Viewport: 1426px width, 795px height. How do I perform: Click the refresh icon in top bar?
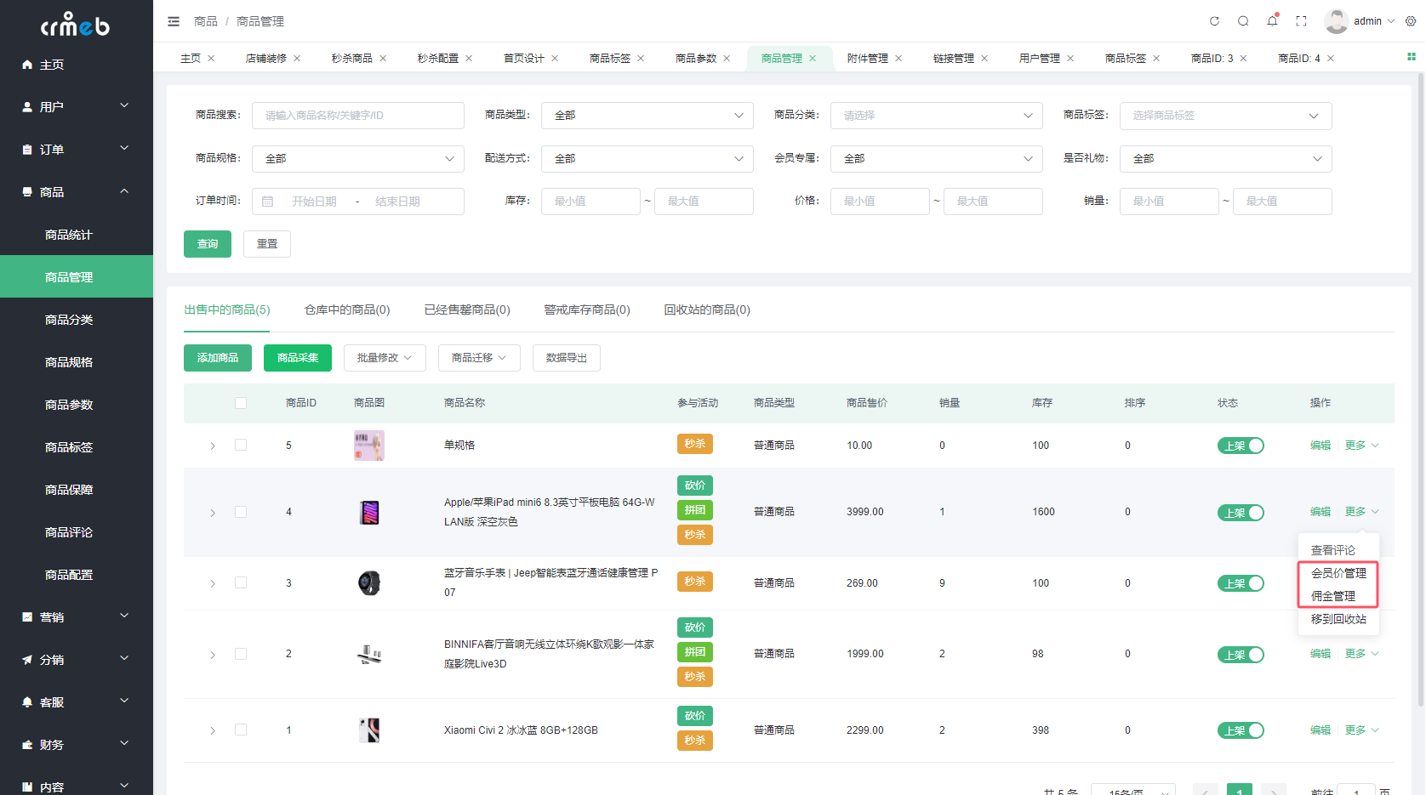(1214, 21)
